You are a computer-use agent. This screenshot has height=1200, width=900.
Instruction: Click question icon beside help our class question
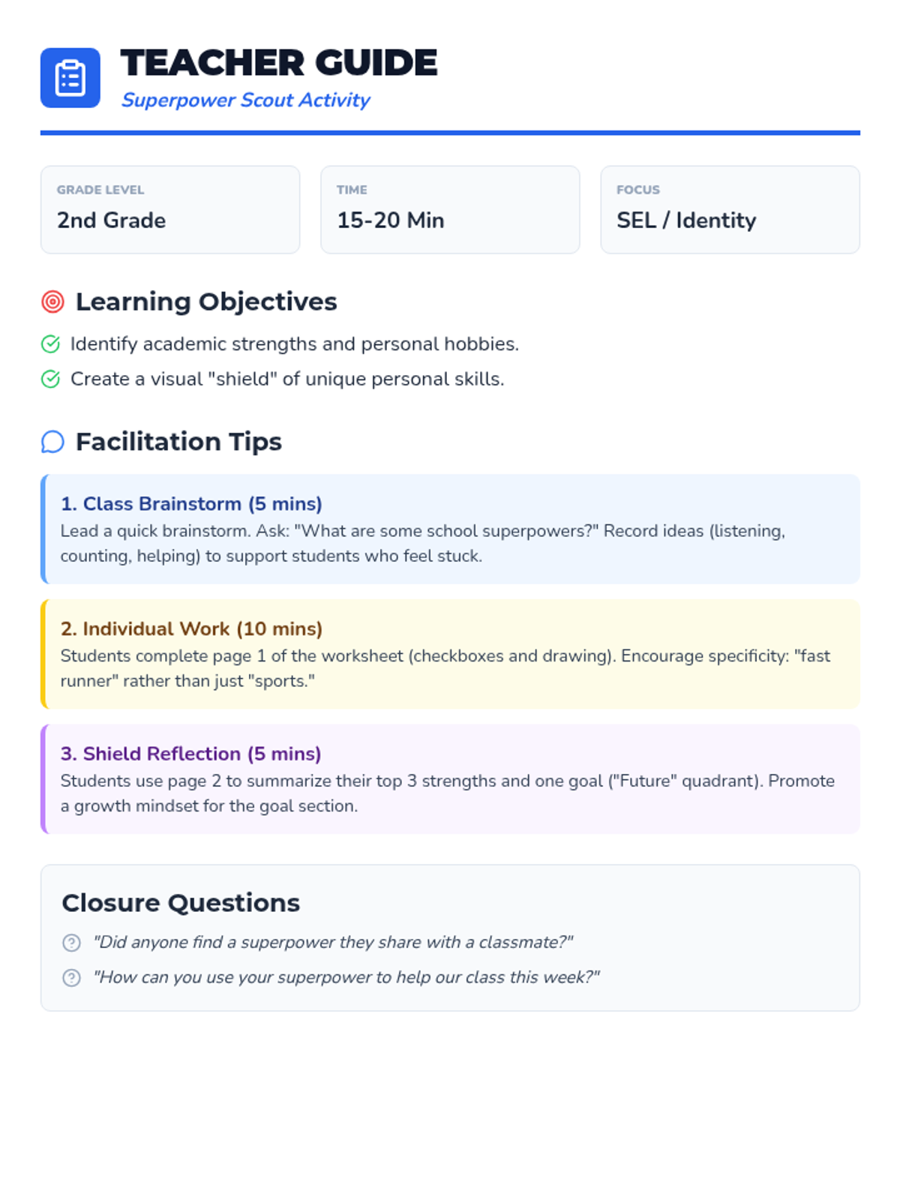click(71, 978)
